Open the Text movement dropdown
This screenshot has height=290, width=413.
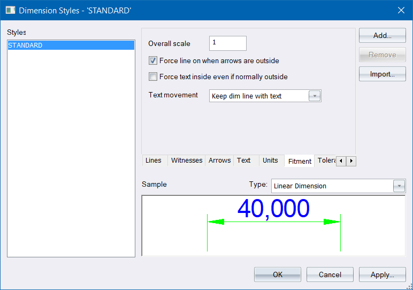315,96
